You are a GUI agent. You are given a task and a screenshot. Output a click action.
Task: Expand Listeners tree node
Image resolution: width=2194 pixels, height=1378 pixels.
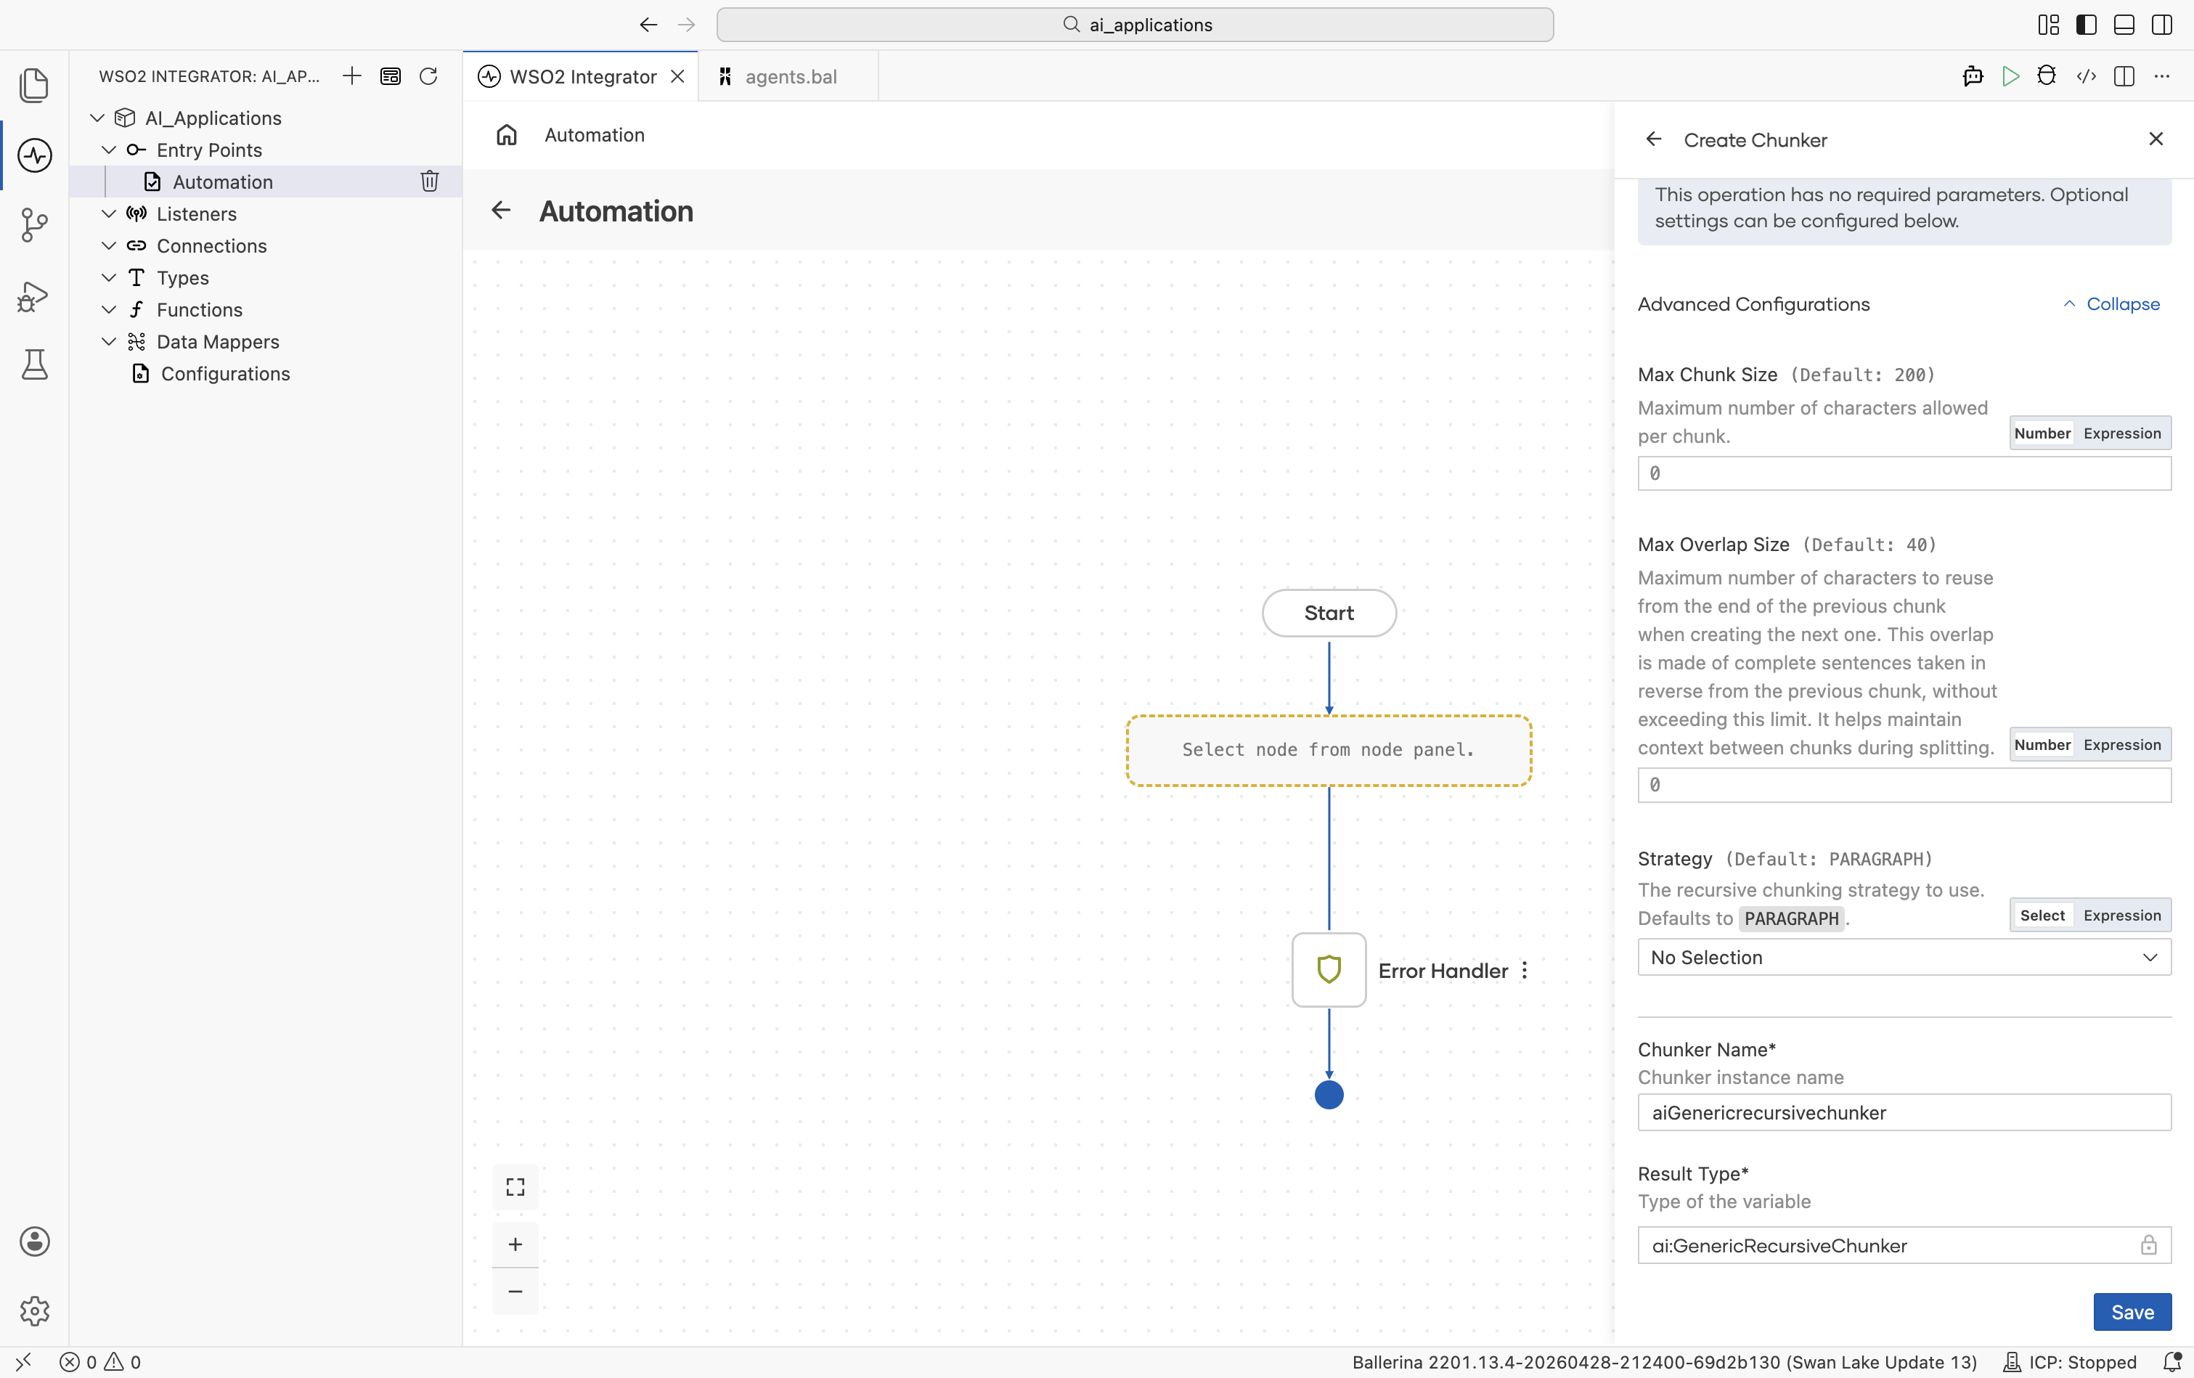click(108, 213)
